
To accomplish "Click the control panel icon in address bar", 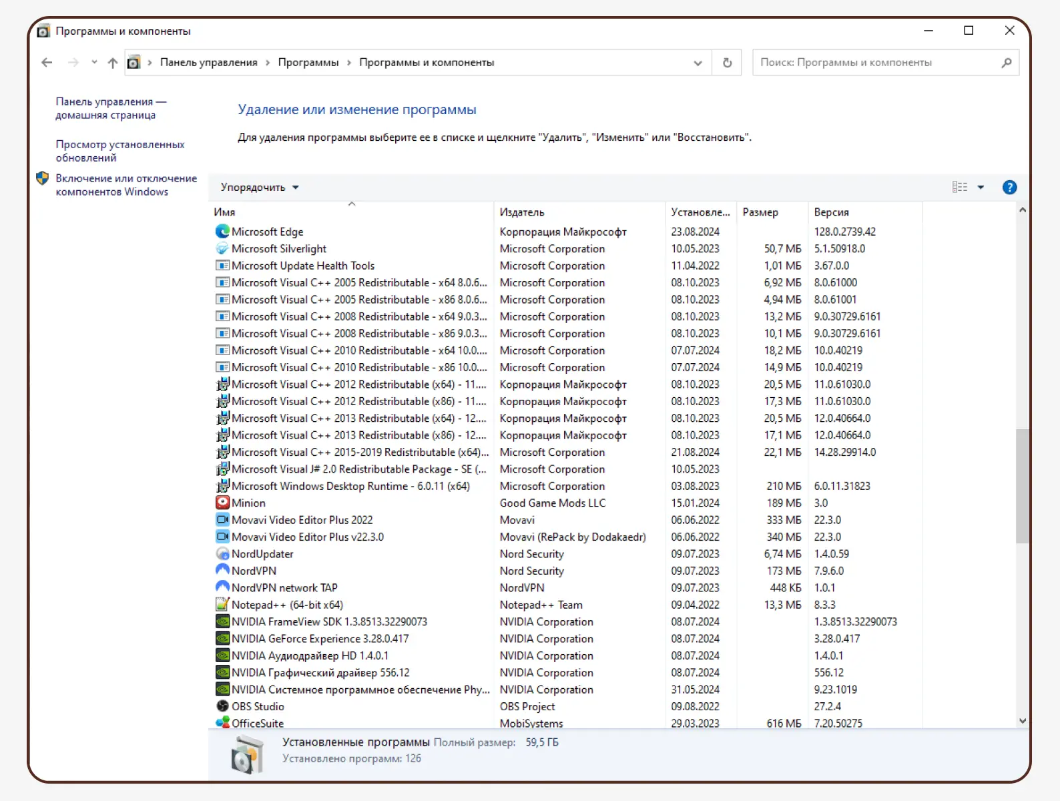I will pyautogui.click(x=134, y=63).
